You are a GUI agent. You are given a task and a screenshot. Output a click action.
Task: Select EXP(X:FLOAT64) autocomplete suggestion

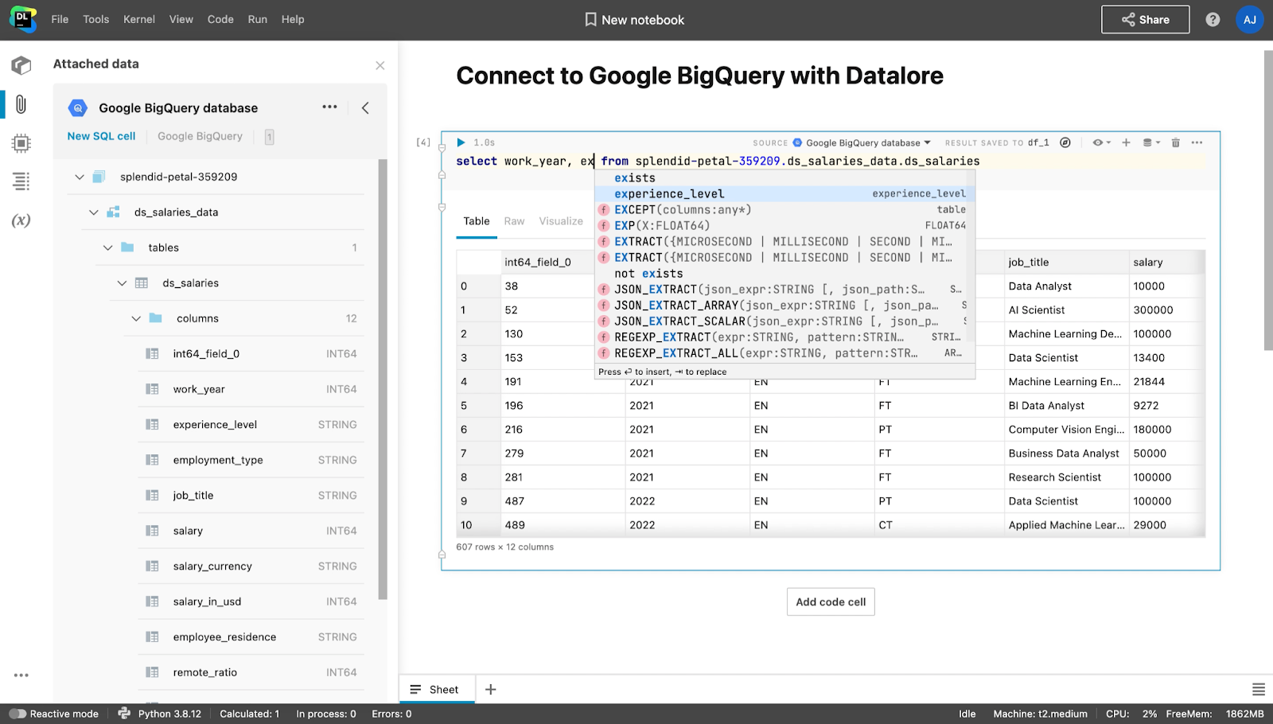coord(784,226)
